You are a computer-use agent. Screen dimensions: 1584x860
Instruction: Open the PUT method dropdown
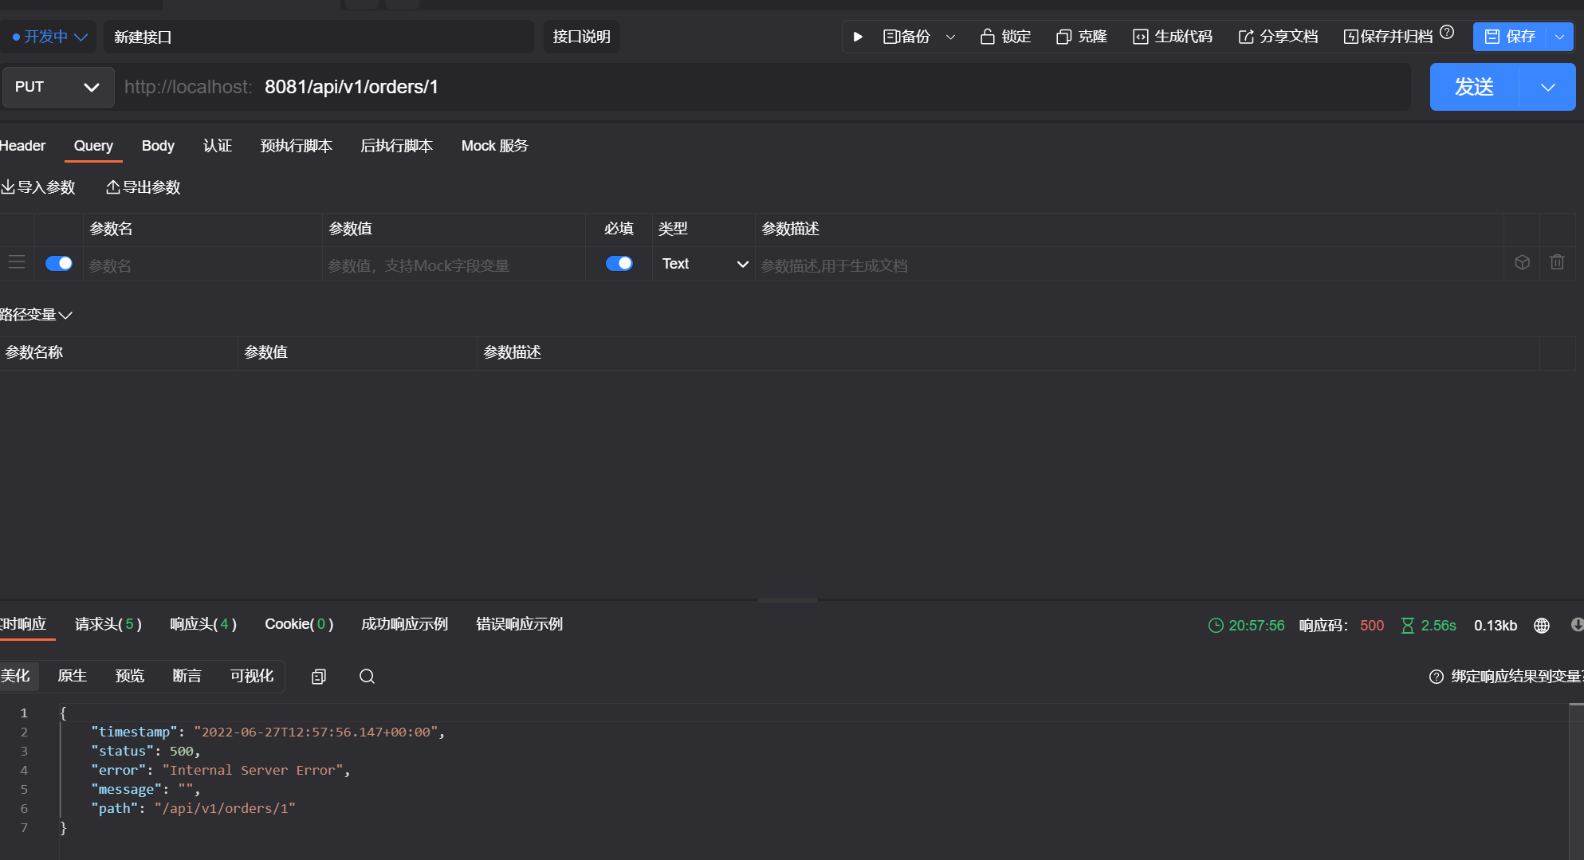point(58,87)
